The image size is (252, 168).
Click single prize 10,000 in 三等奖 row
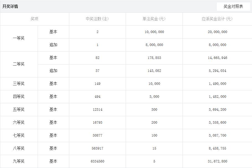click(154, 84)
